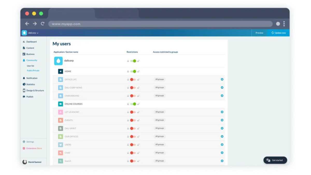The width and height of the screenshot is (311, 175).
Task: Click the Dashboard icon in sidebar
Action: (x=24, y=42)
